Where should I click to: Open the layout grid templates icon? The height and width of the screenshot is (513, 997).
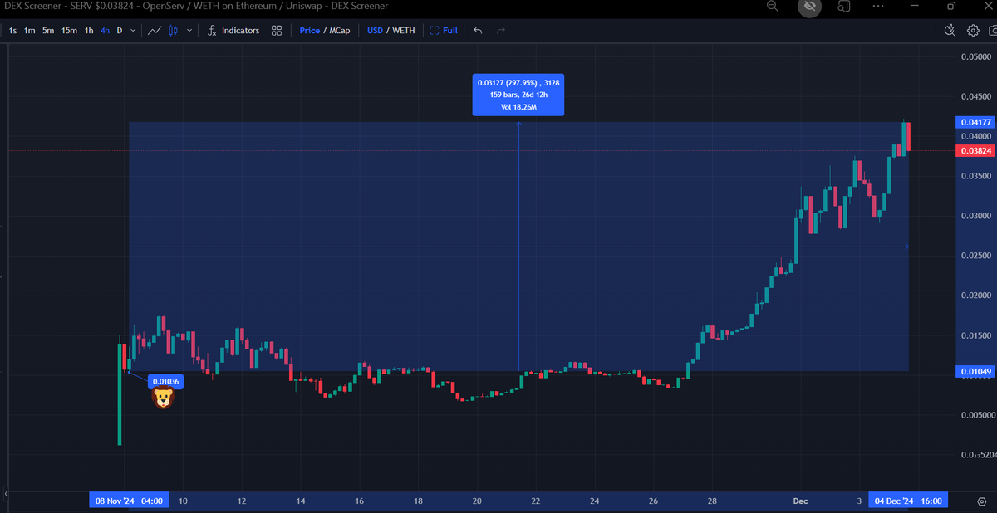pos(277,31)
